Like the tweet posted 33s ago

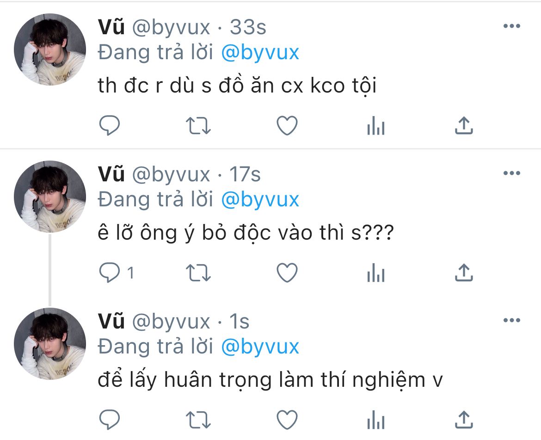tap(287, 125)
